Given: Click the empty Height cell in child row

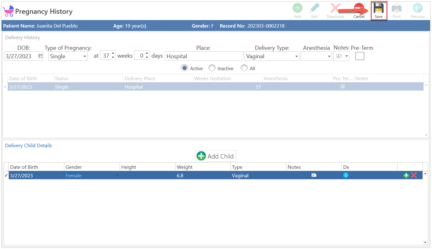Looking at the screenshot, I should coord(148,175).
